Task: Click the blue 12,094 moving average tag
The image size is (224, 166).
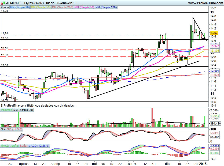Action: click(215, 71)
